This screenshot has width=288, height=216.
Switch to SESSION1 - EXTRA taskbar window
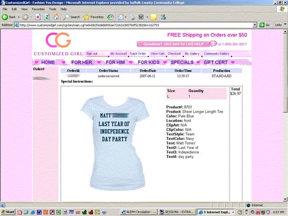coord(176,212)
